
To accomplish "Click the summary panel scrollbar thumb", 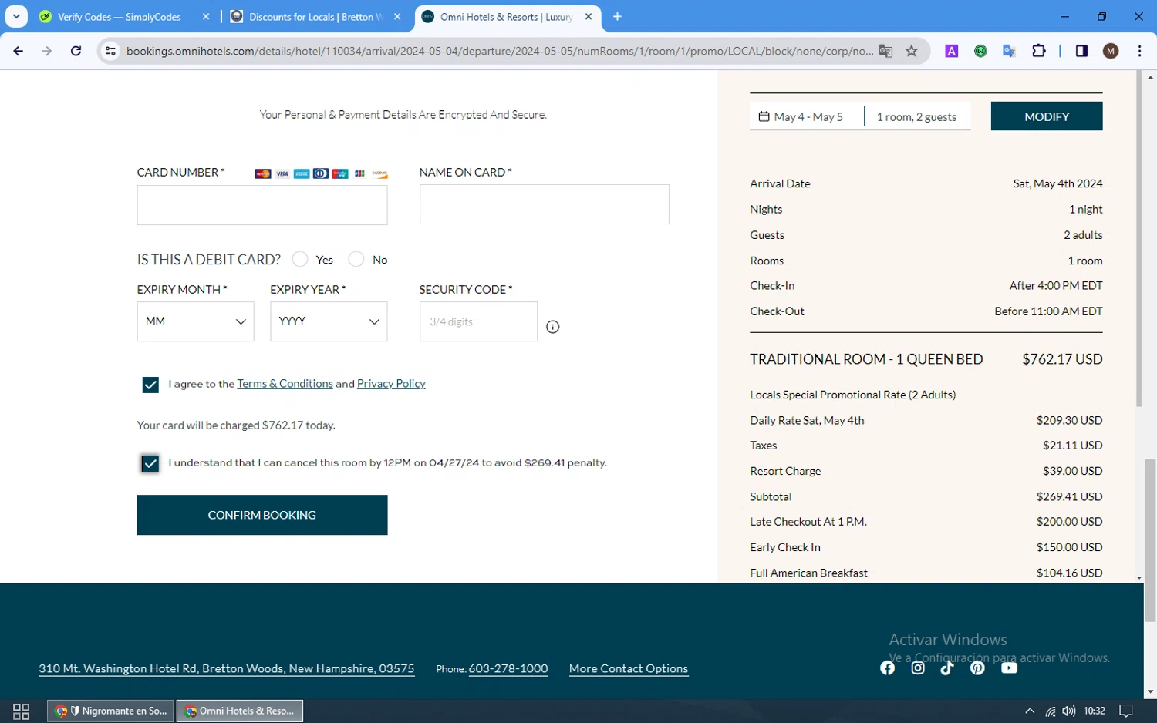I will (x=1138, y=239).
